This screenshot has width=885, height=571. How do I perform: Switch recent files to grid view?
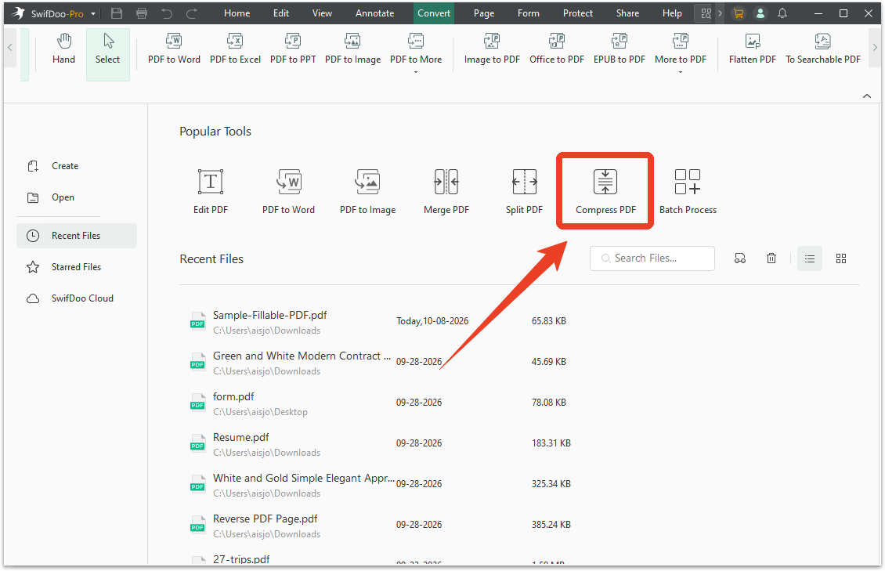point(841,258)
